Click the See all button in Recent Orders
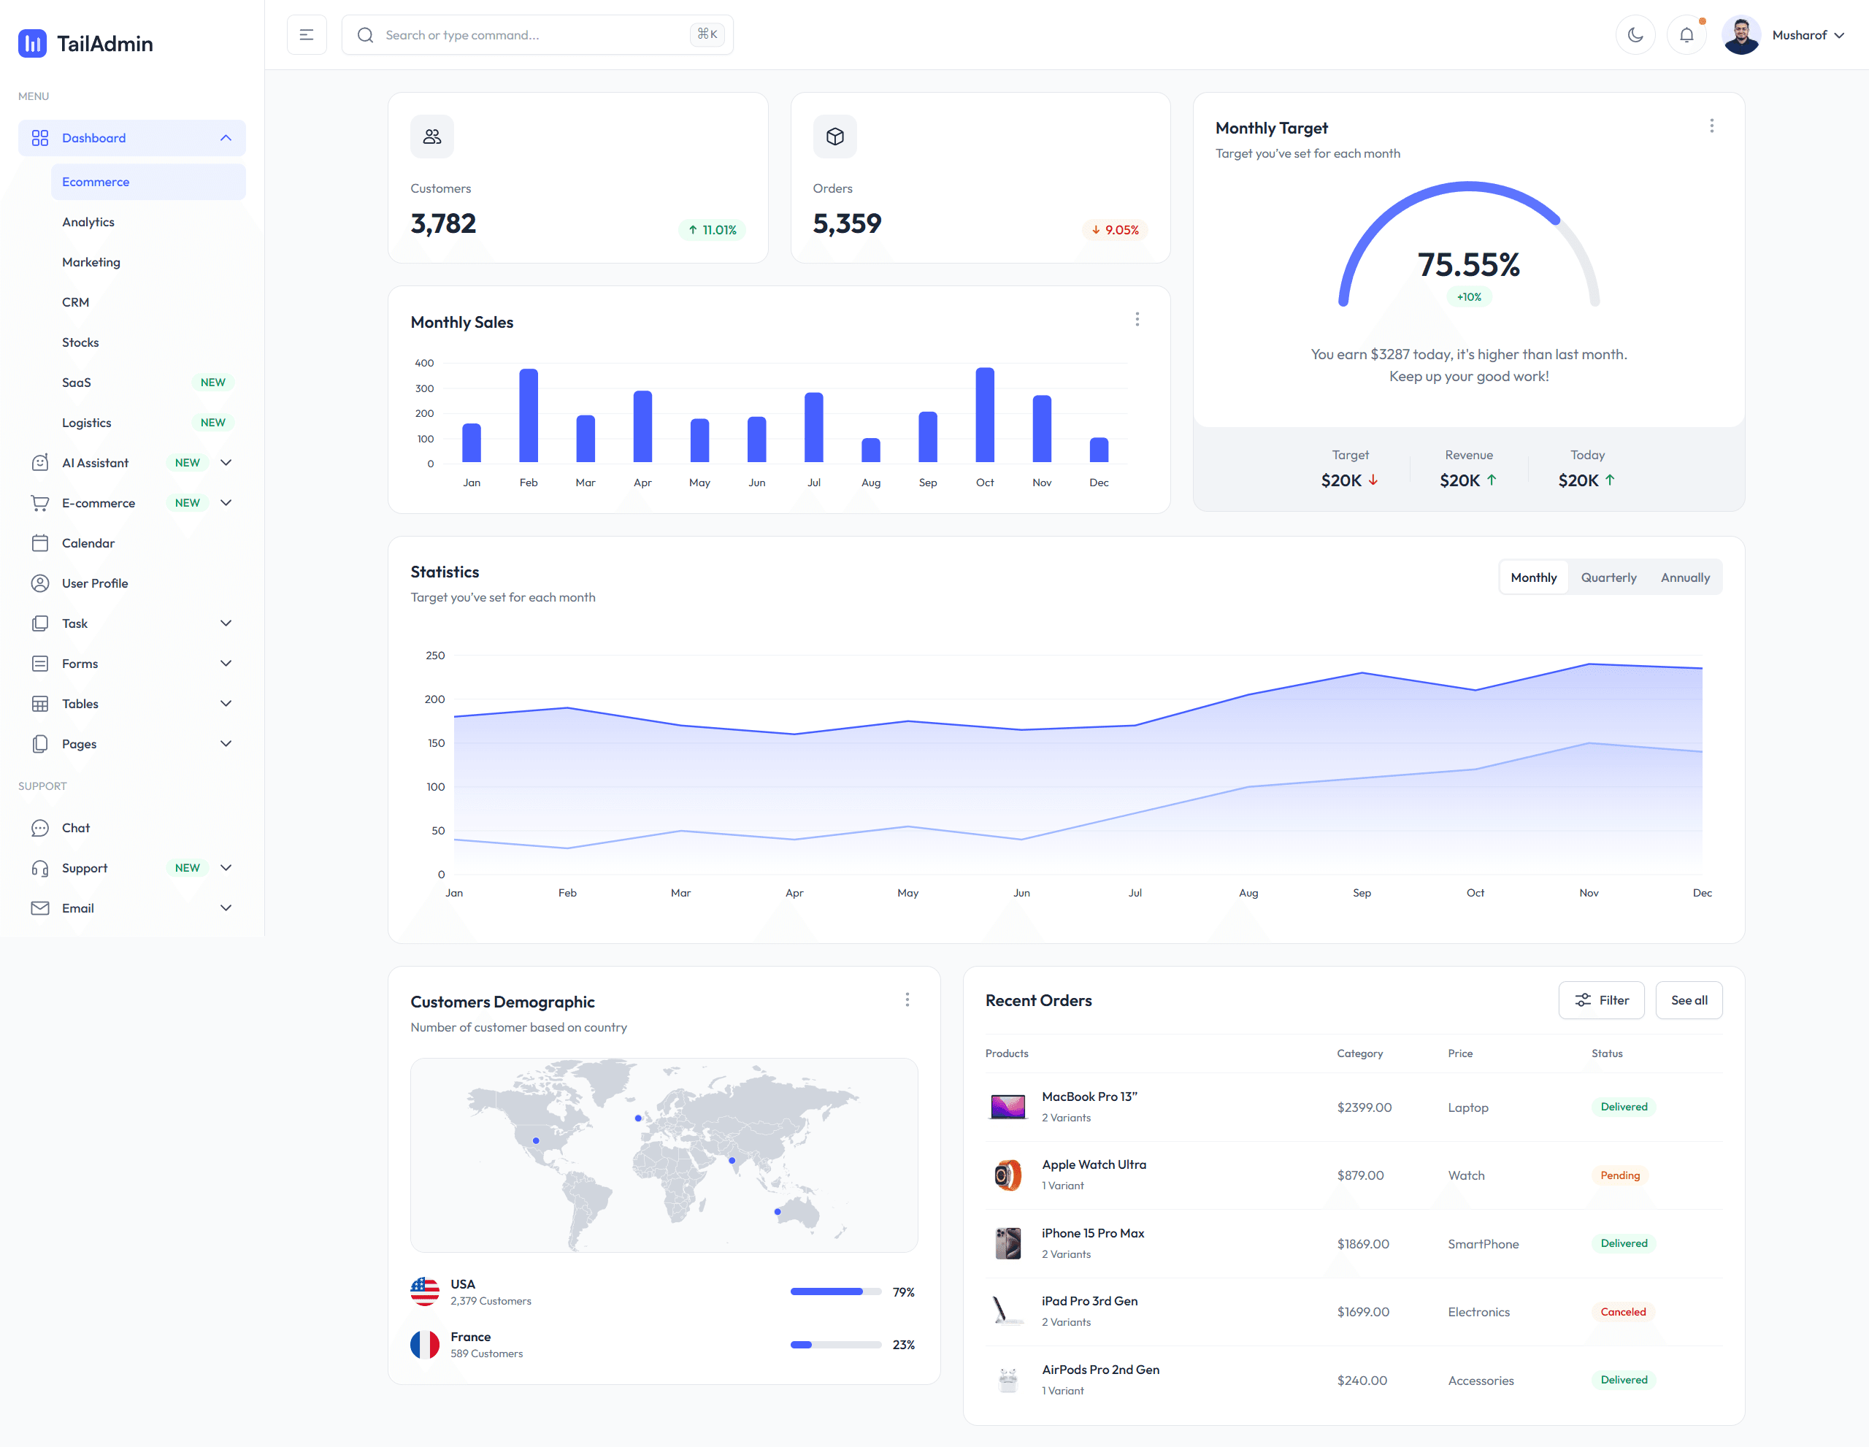The height and width of the screenshot is (1447, 1869). tap(1689, 999)
